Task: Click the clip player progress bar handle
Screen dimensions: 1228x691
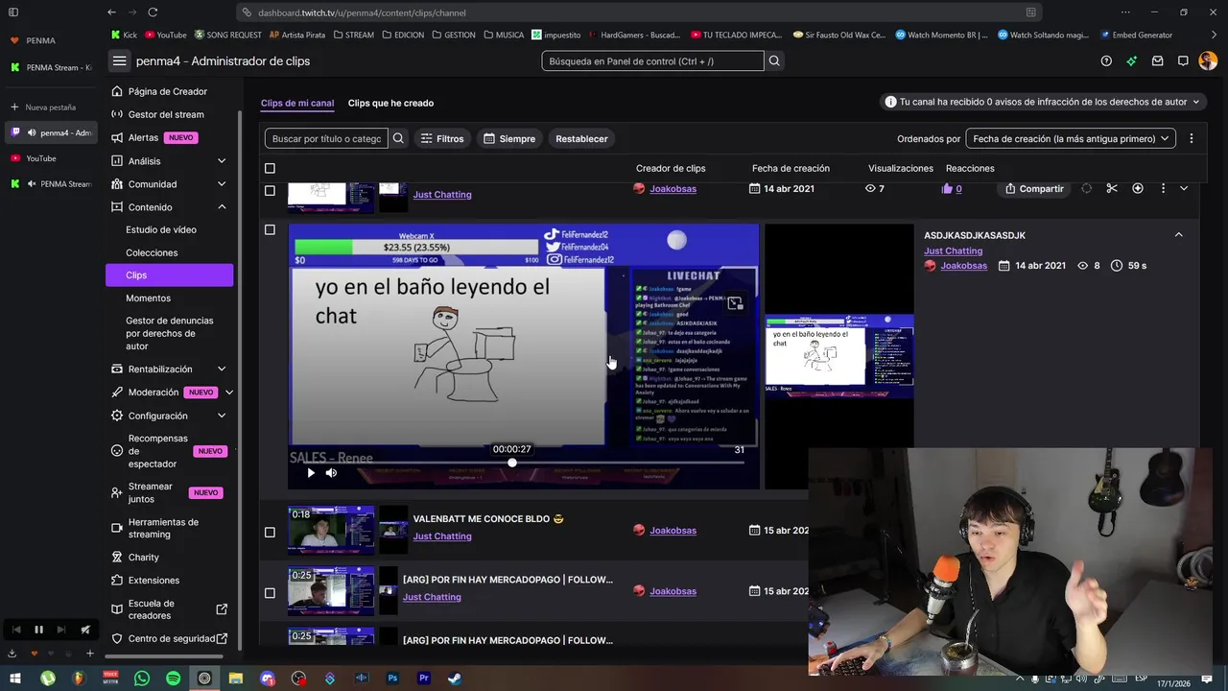Action: point(512,463)
